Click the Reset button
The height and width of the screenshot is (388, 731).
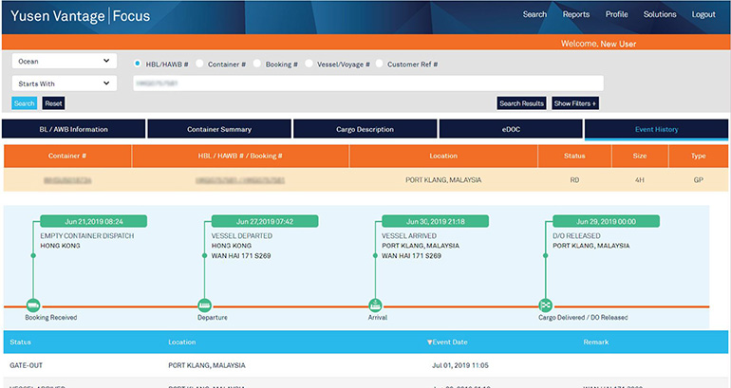(53, 103)
